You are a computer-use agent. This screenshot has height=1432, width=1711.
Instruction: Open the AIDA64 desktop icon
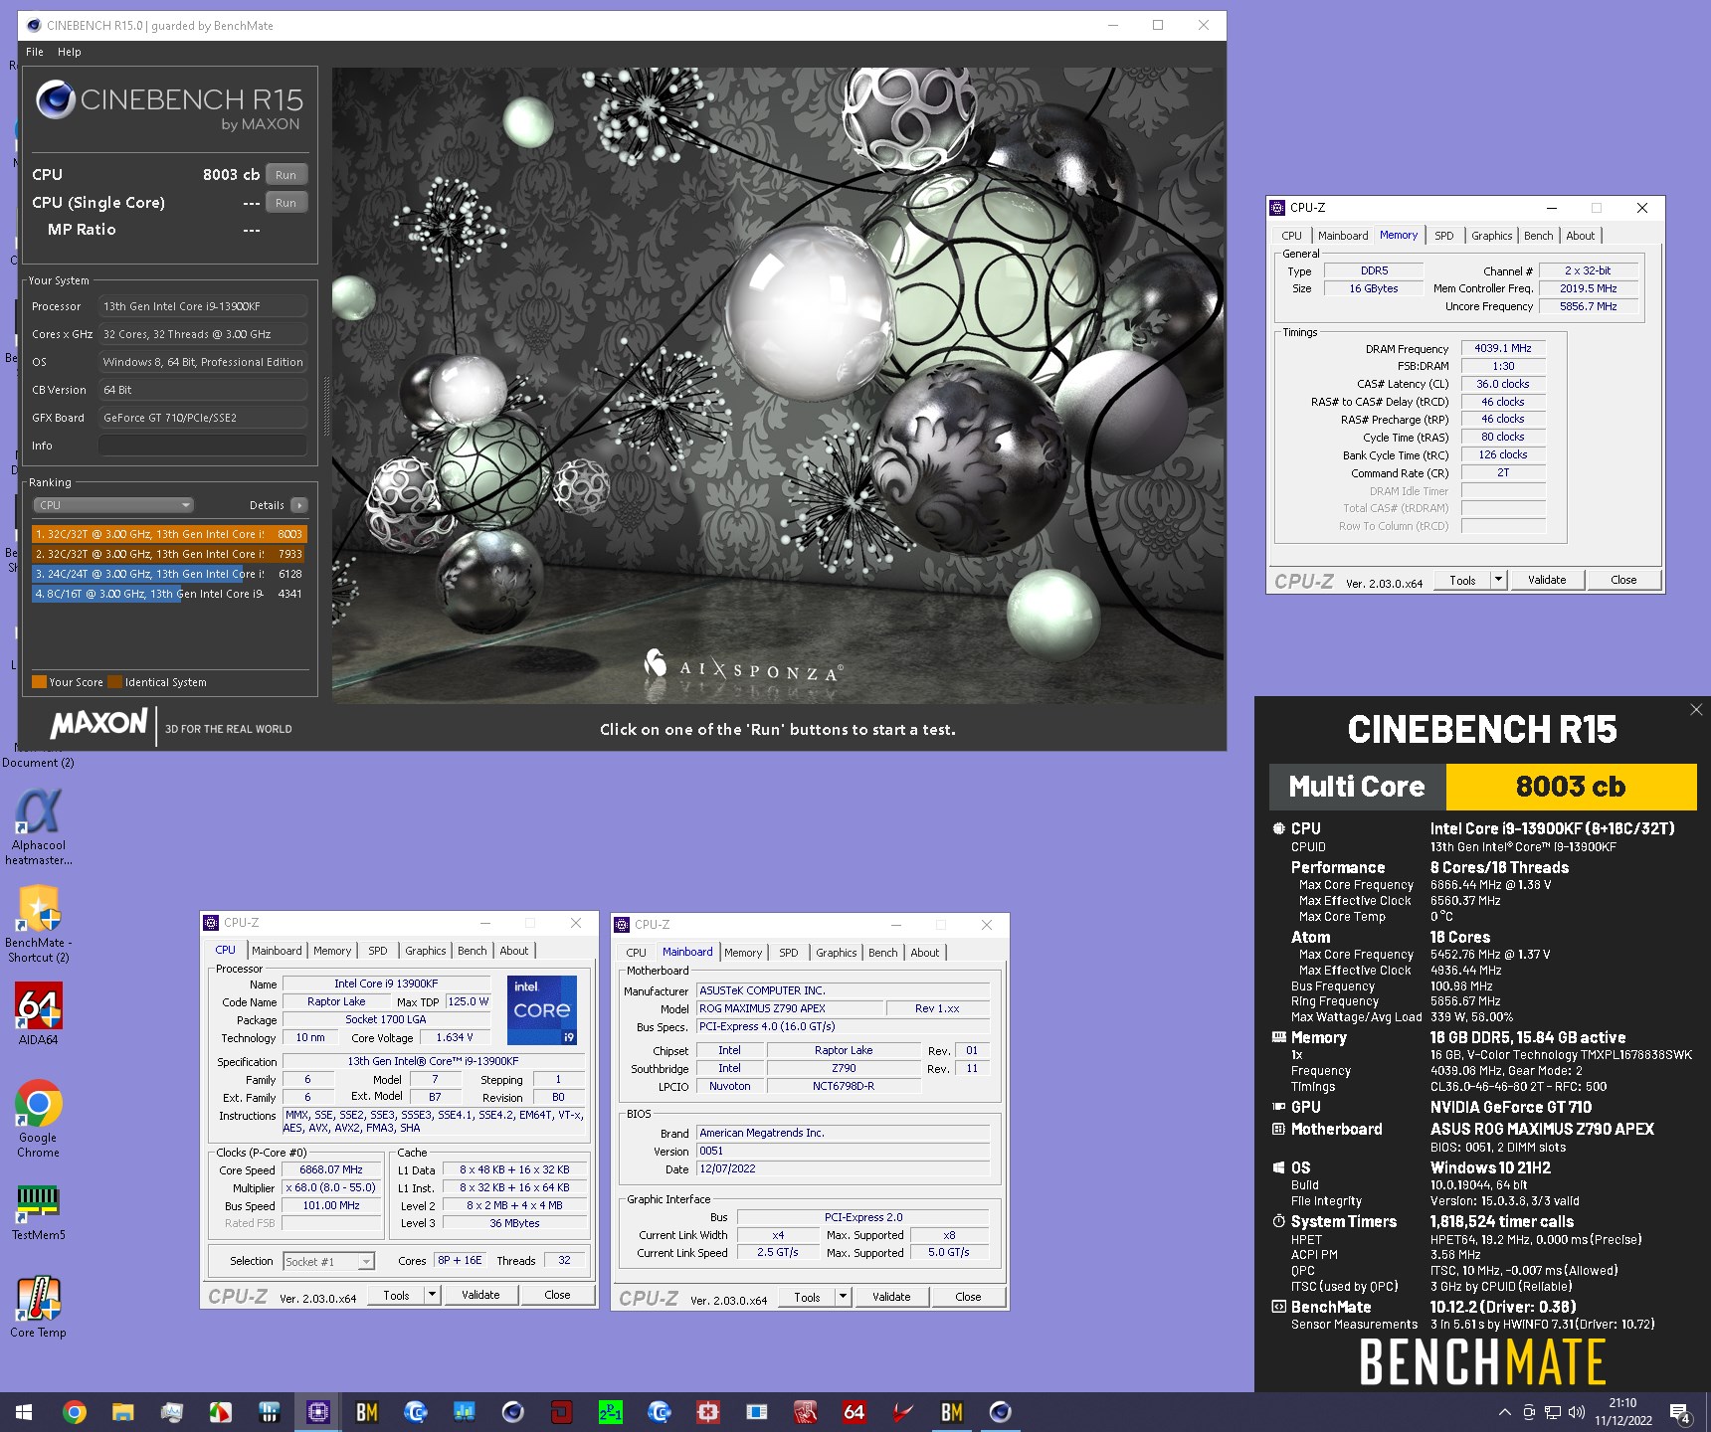tap(38, 1013)
